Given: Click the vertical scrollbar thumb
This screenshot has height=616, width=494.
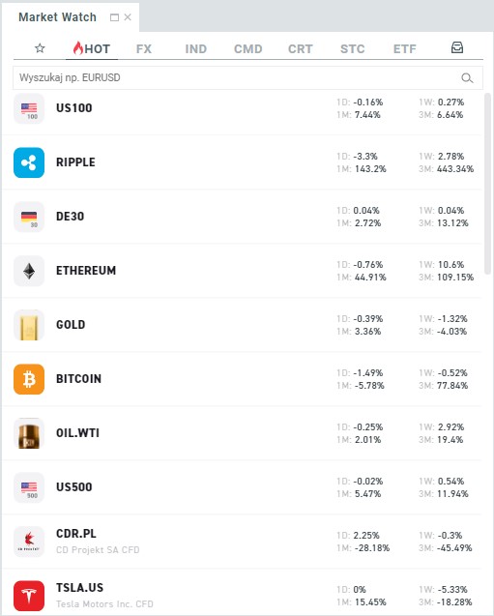Looking at the screenshot, I should click(488, 184).
